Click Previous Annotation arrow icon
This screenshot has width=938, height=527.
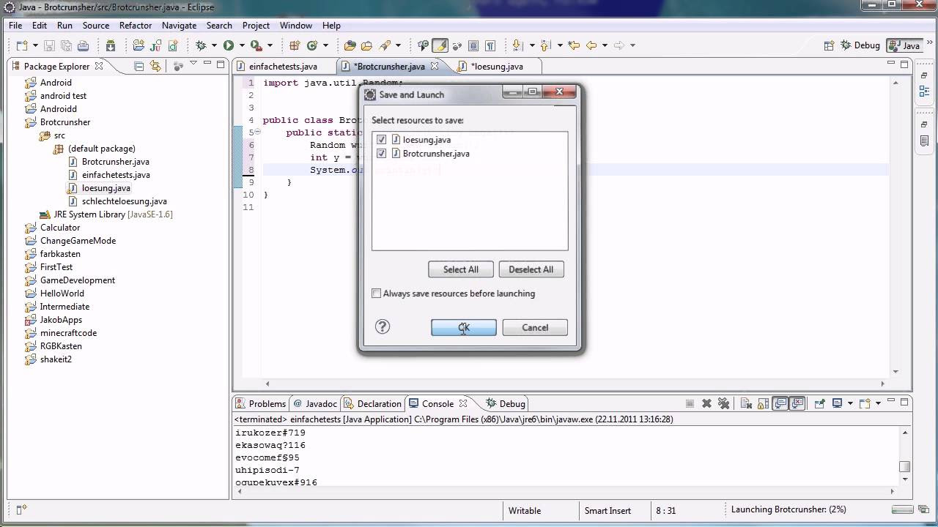tap(545, 45)
